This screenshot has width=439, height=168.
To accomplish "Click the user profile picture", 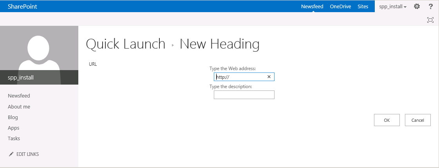I will [39, 55].
